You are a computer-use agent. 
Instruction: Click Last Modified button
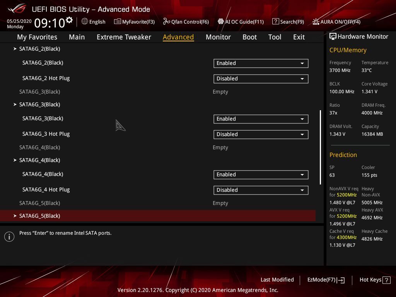(277, 280)
